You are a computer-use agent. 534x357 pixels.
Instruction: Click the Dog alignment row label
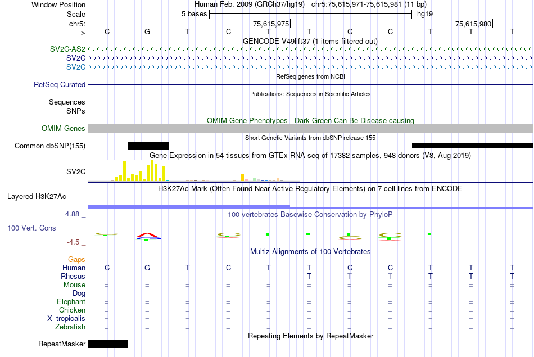point(79,293)
